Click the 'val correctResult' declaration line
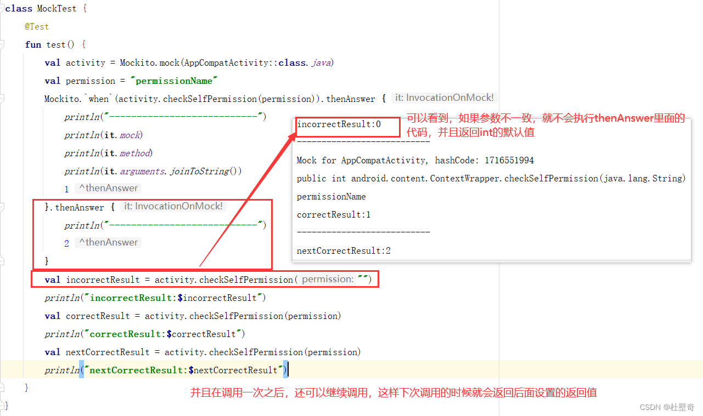 coord(193,316)
